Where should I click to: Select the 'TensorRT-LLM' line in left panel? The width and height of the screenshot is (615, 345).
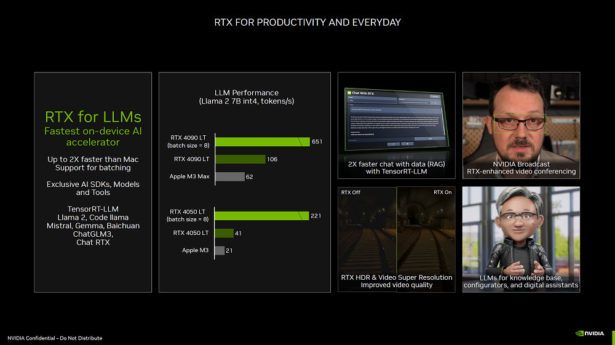93,209
